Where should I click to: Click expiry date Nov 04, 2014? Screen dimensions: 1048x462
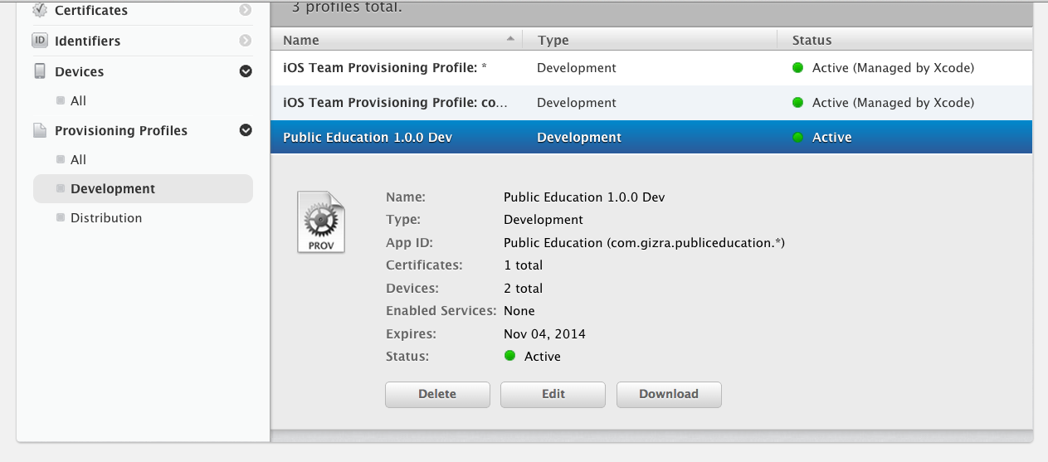pos(544,334)
